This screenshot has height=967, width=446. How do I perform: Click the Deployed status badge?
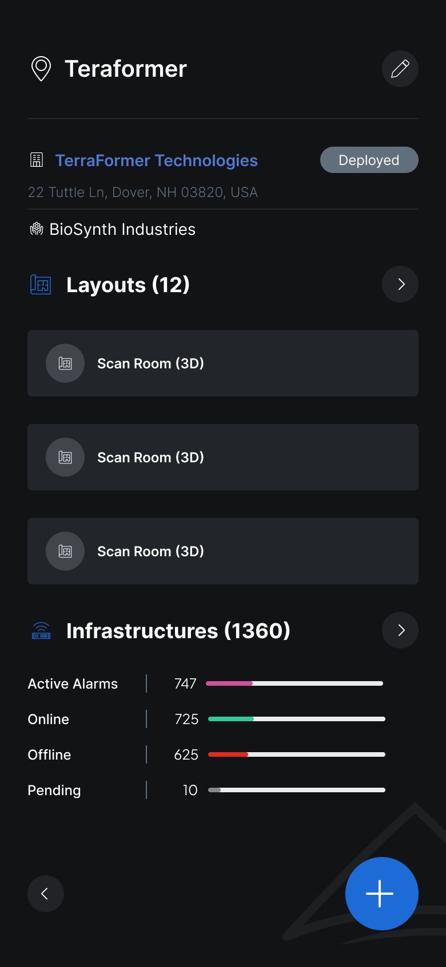(x=369, y=160)
